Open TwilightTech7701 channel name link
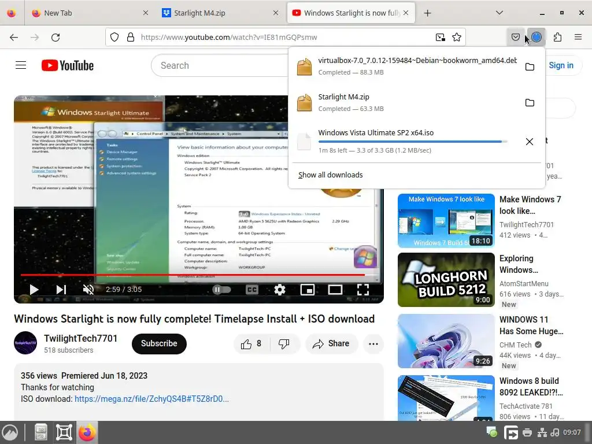This screenshot has height=444, width=592. pos(80,338)
